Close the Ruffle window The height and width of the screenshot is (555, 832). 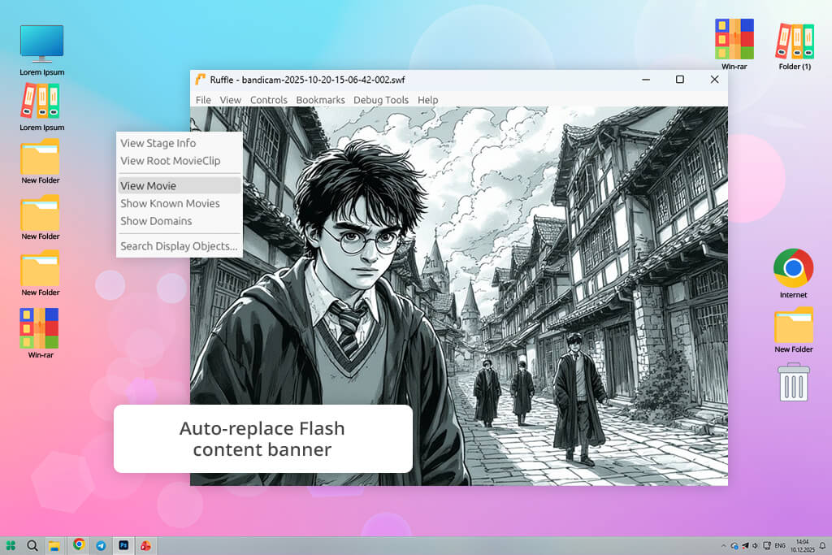pyautogui.click(x=714, y=80)
